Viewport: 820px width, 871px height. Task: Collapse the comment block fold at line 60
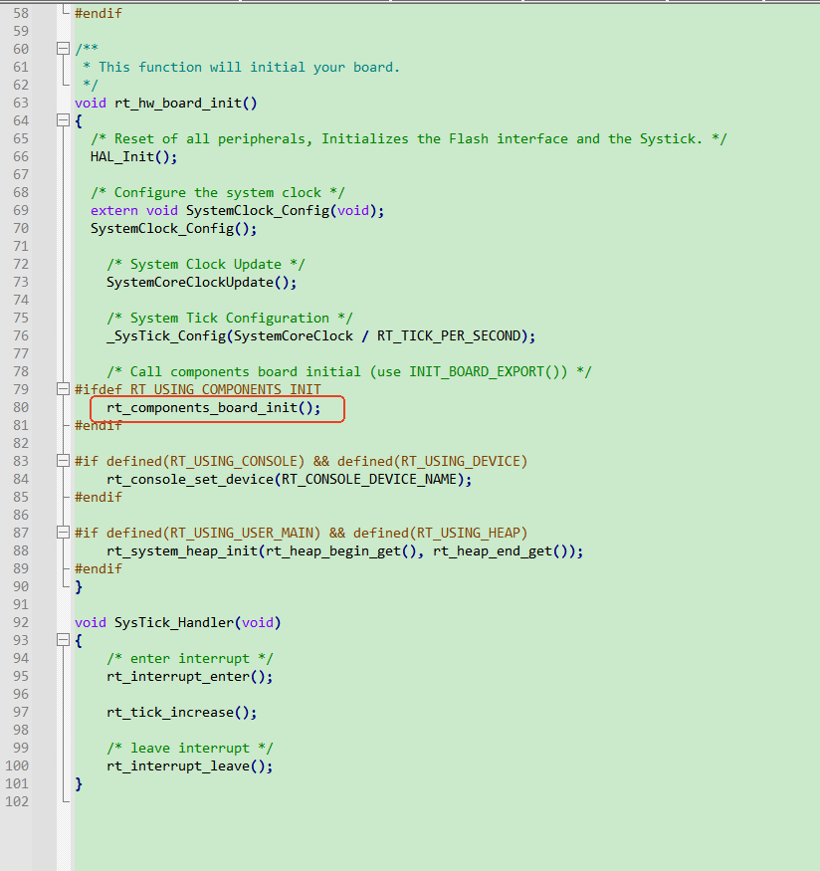pyautogui.click(x=63, y=49)
